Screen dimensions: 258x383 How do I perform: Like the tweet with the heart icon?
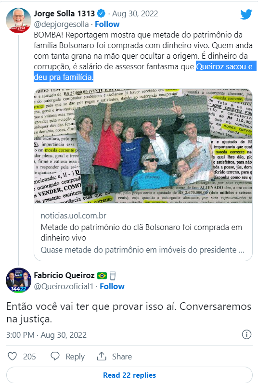(12, 356)
